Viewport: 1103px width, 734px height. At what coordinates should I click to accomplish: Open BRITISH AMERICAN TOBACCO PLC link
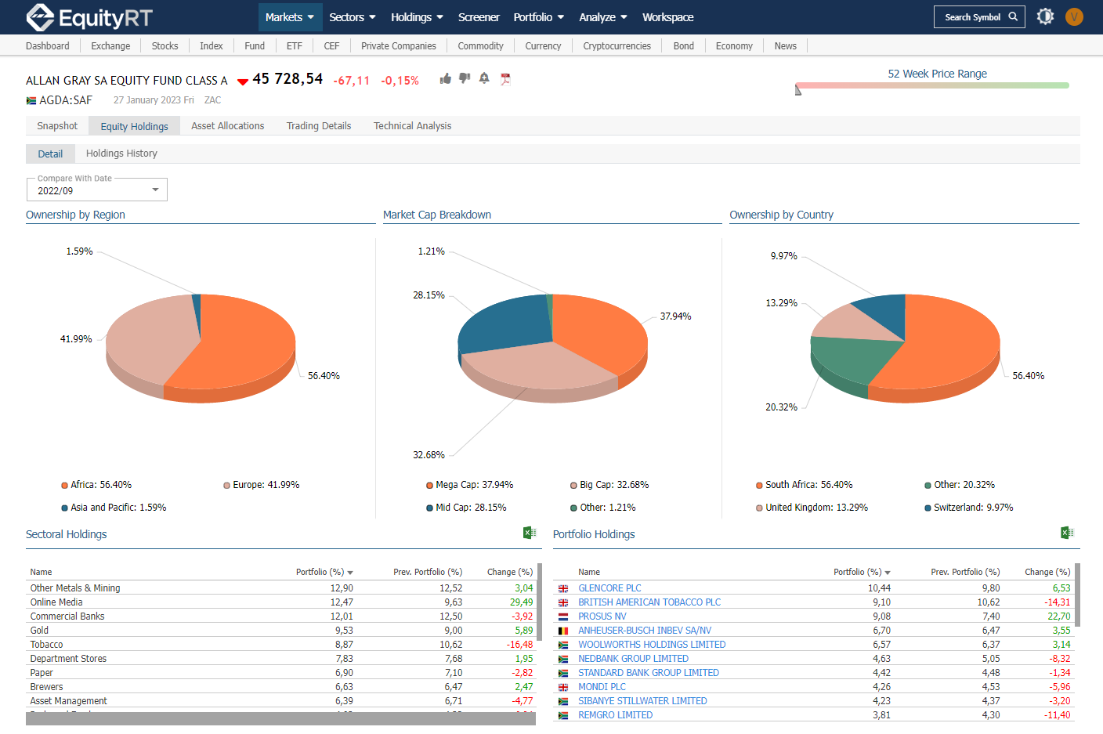coord(649,602)
